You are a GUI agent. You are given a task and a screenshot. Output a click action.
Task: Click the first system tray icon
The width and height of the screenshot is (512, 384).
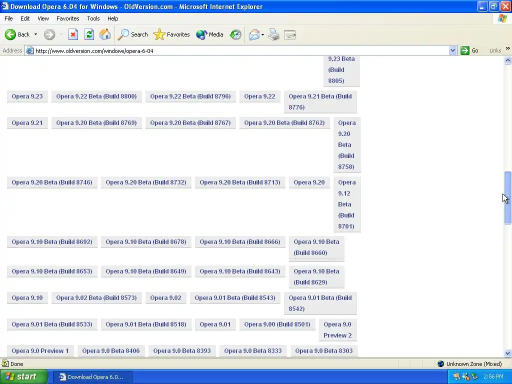pos(456,376)
